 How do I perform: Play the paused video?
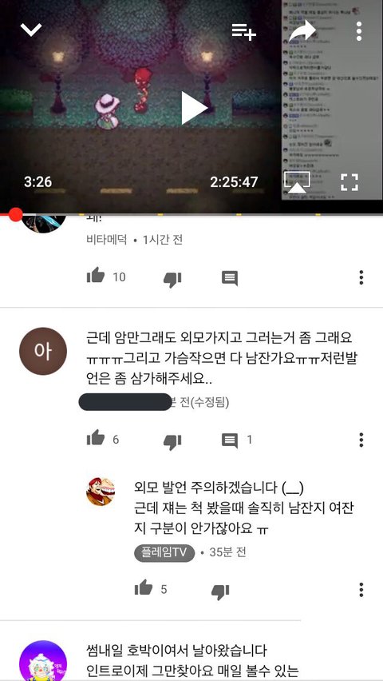(193, 108)
